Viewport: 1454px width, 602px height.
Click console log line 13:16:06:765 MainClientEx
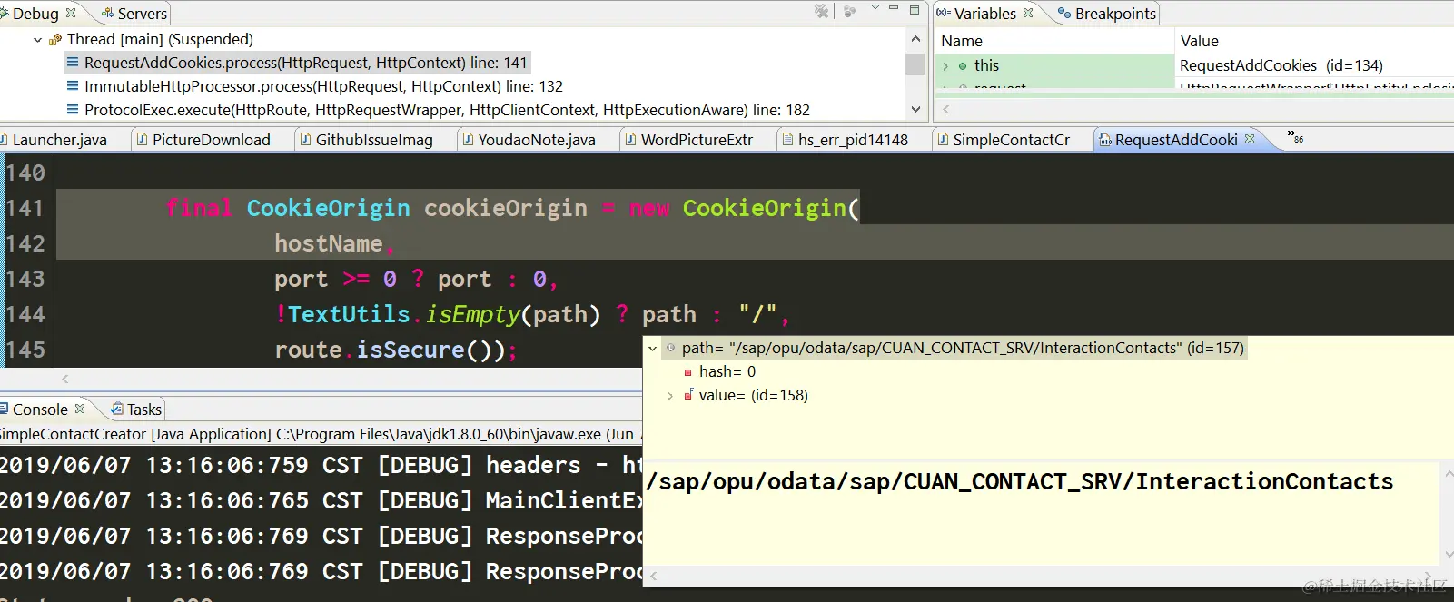(321, 500)
